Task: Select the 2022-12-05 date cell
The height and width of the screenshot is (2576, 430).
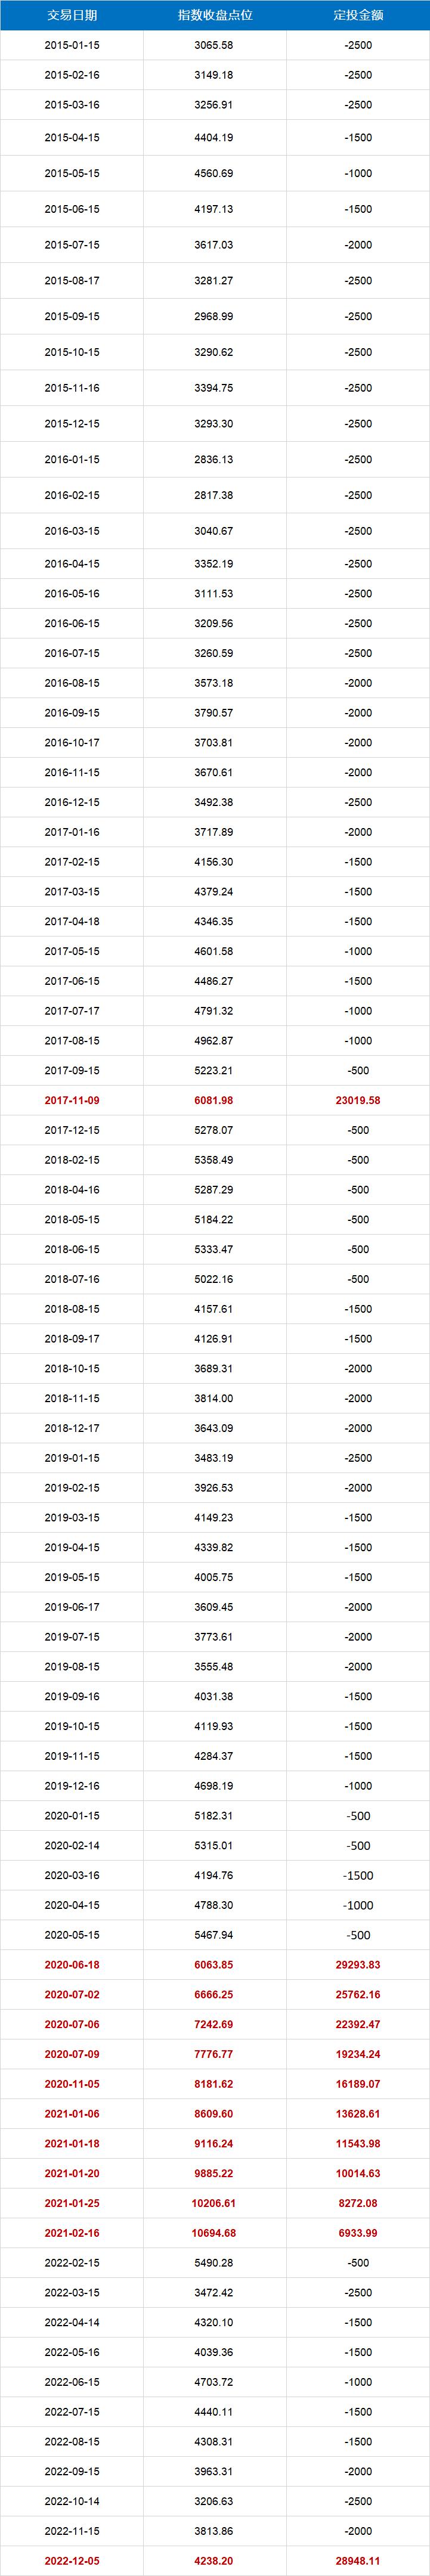Action: [72, 2561]
